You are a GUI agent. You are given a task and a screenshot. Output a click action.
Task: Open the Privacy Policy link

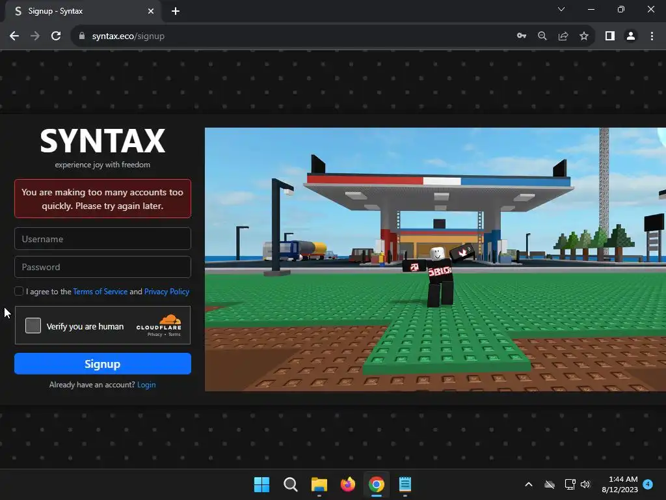pos(166,292)
